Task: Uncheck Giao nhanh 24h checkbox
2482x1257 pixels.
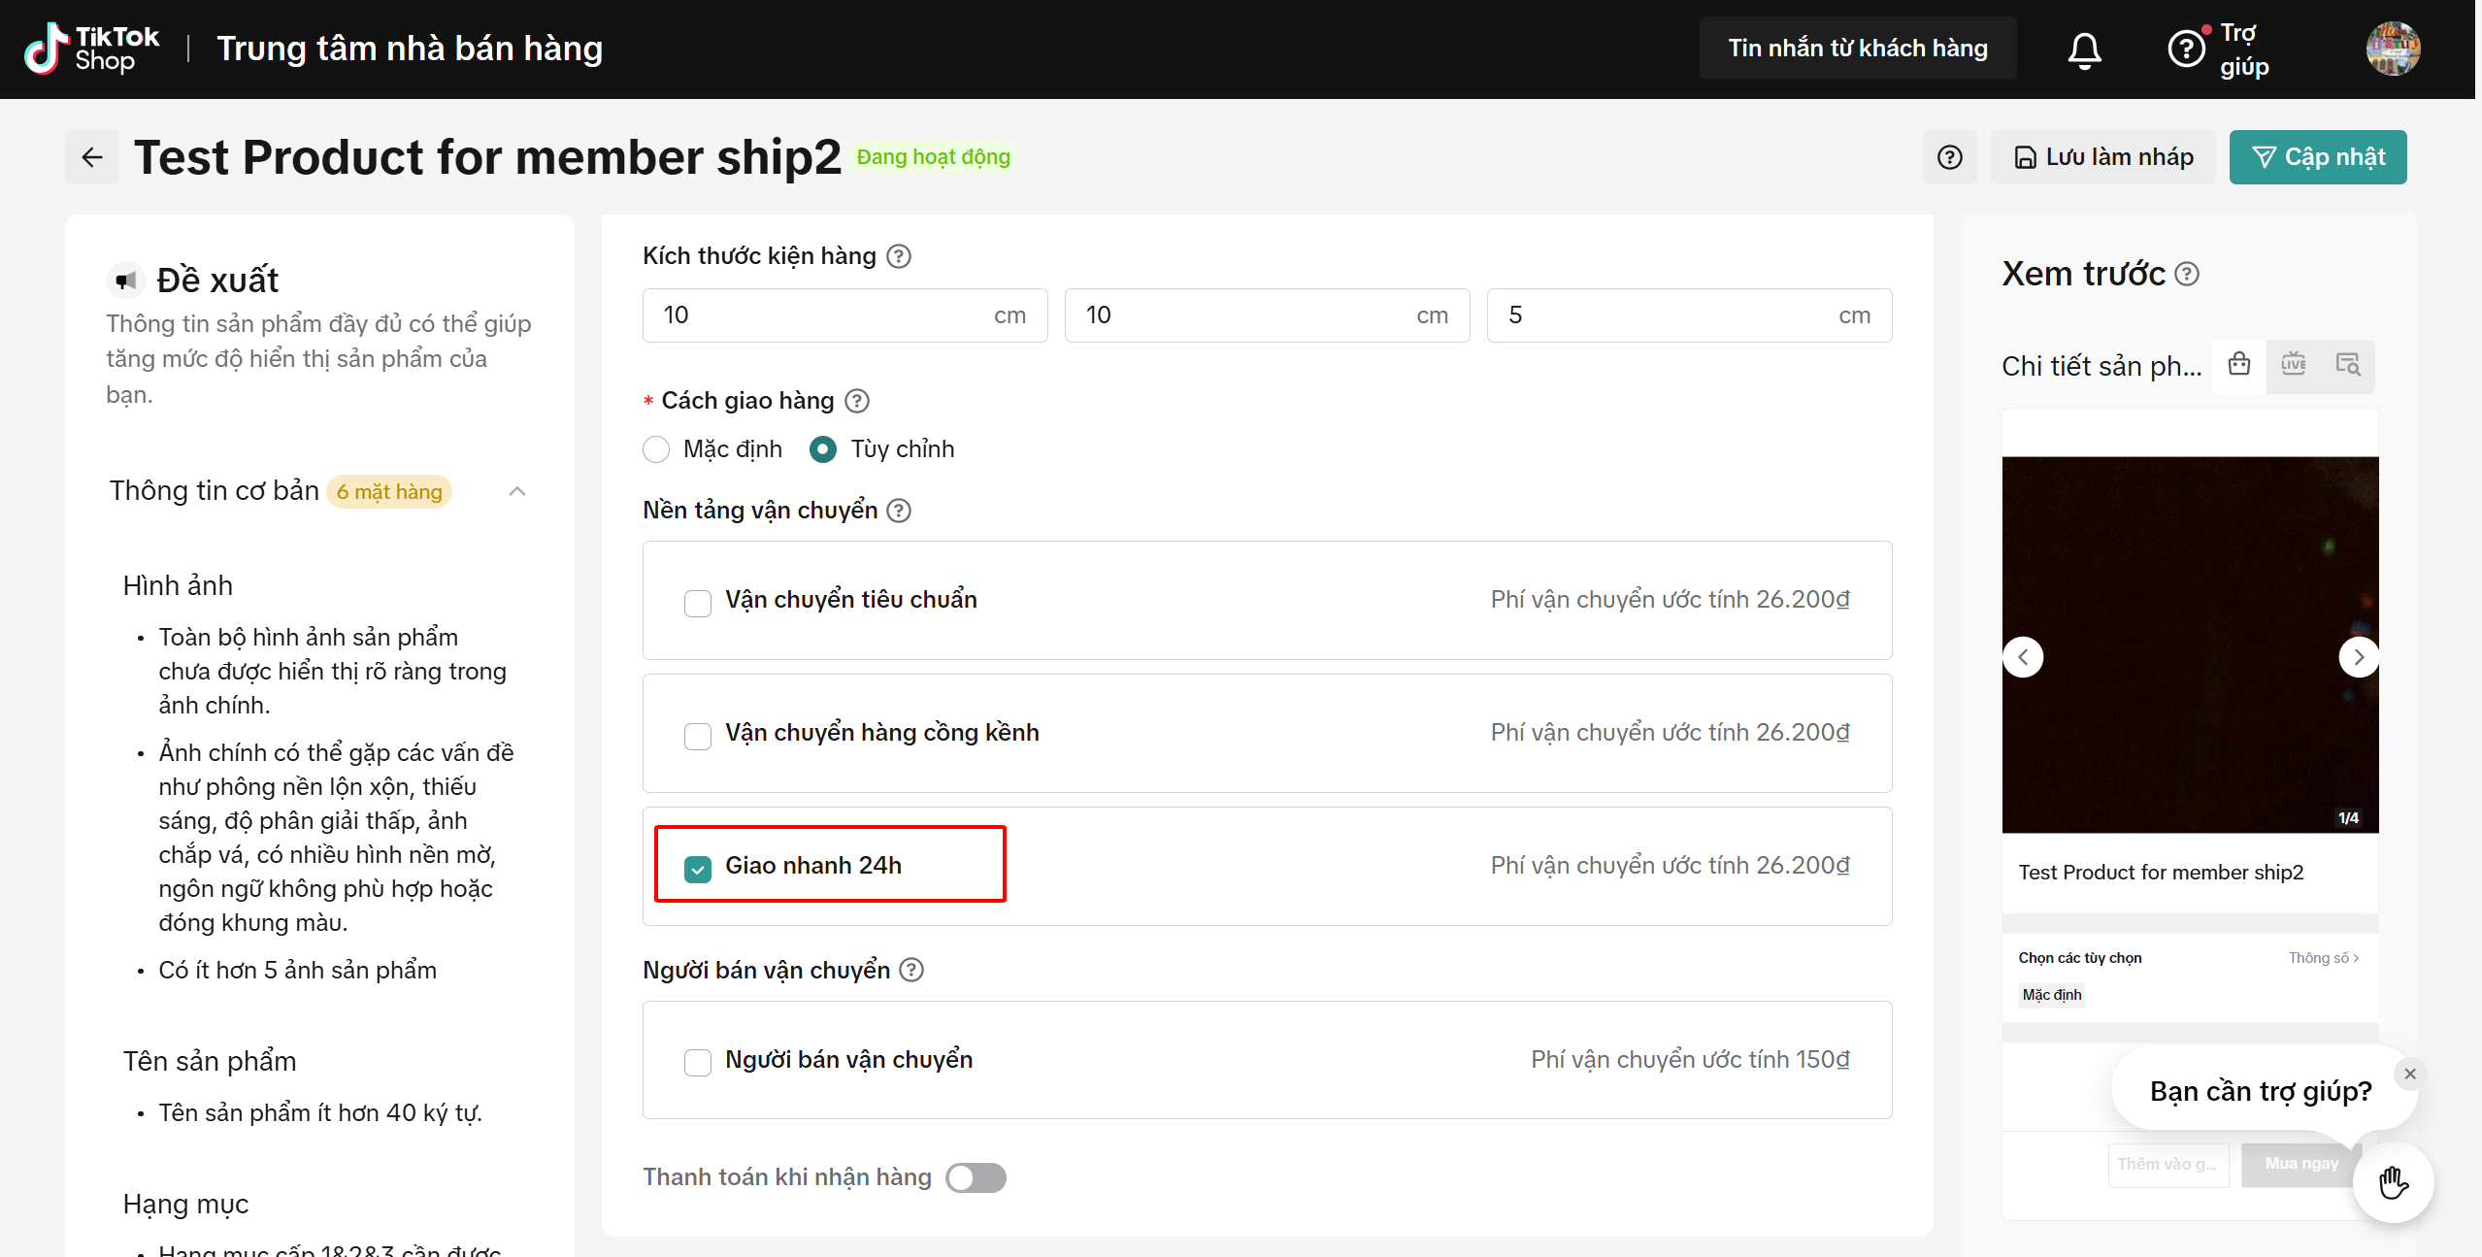Action: point(697,868)
